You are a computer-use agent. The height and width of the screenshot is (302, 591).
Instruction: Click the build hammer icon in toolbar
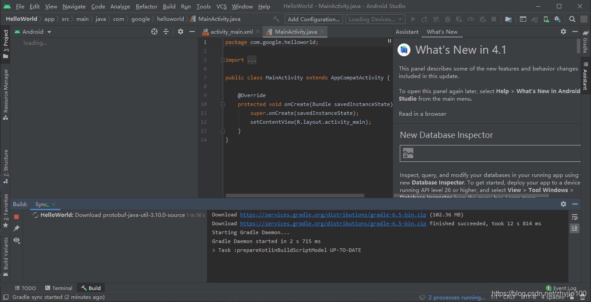pyautogui.click(x=276, y=19)
